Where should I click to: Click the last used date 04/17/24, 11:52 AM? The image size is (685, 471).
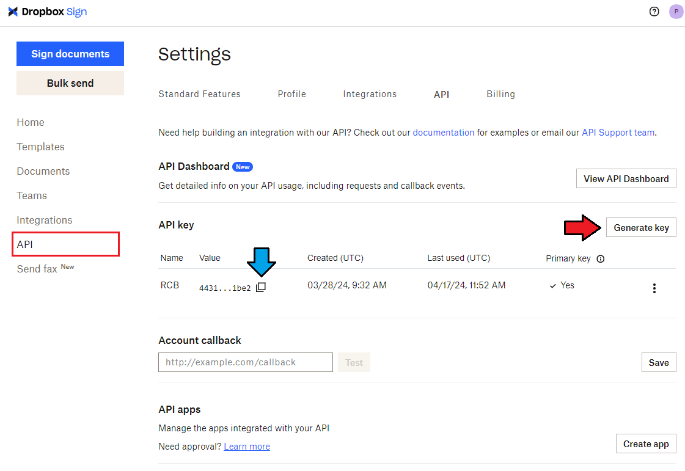[x=466, y=285]
